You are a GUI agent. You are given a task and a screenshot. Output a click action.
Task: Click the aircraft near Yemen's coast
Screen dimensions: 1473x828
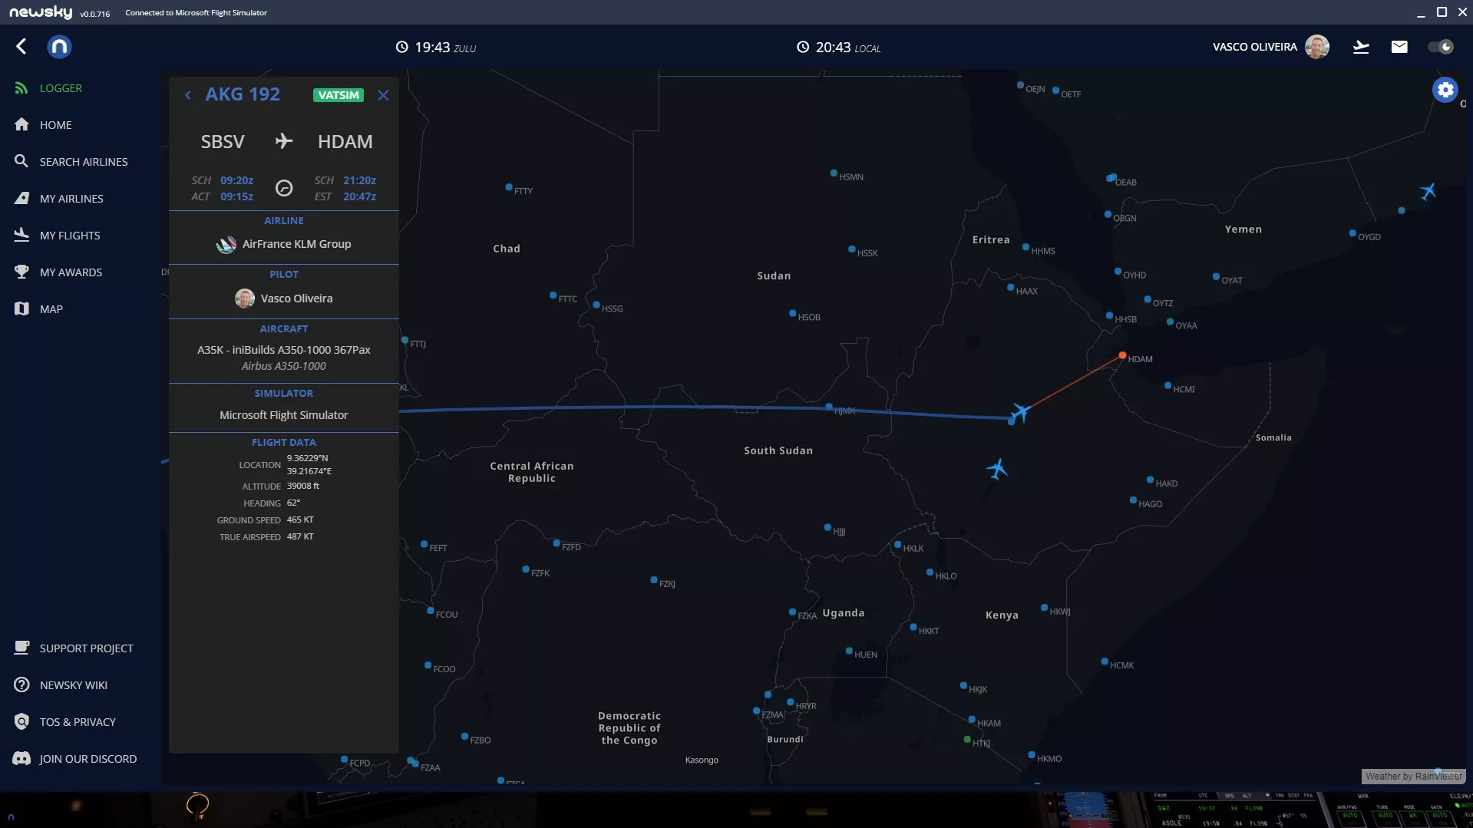[1428, 191]
